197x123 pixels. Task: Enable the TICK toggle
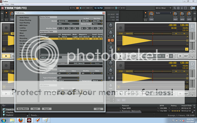117,20
